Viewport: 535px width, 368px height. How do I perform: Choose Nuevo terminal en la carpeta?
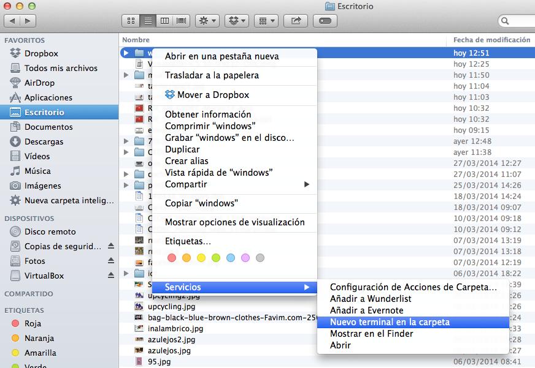[390, 322]
